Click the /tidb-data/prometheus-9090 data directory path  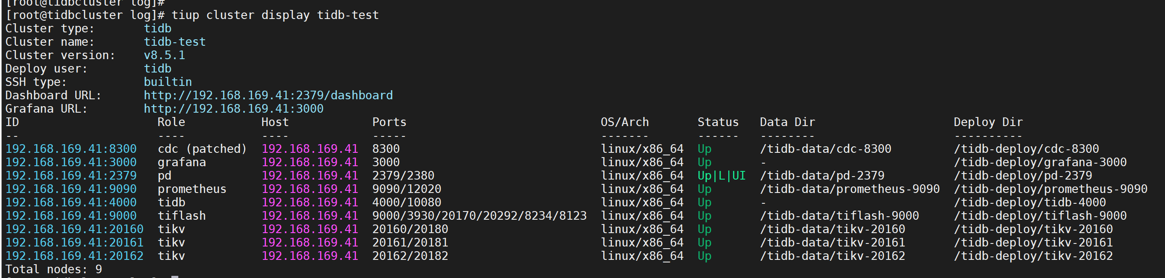click(x=850, y=189)
